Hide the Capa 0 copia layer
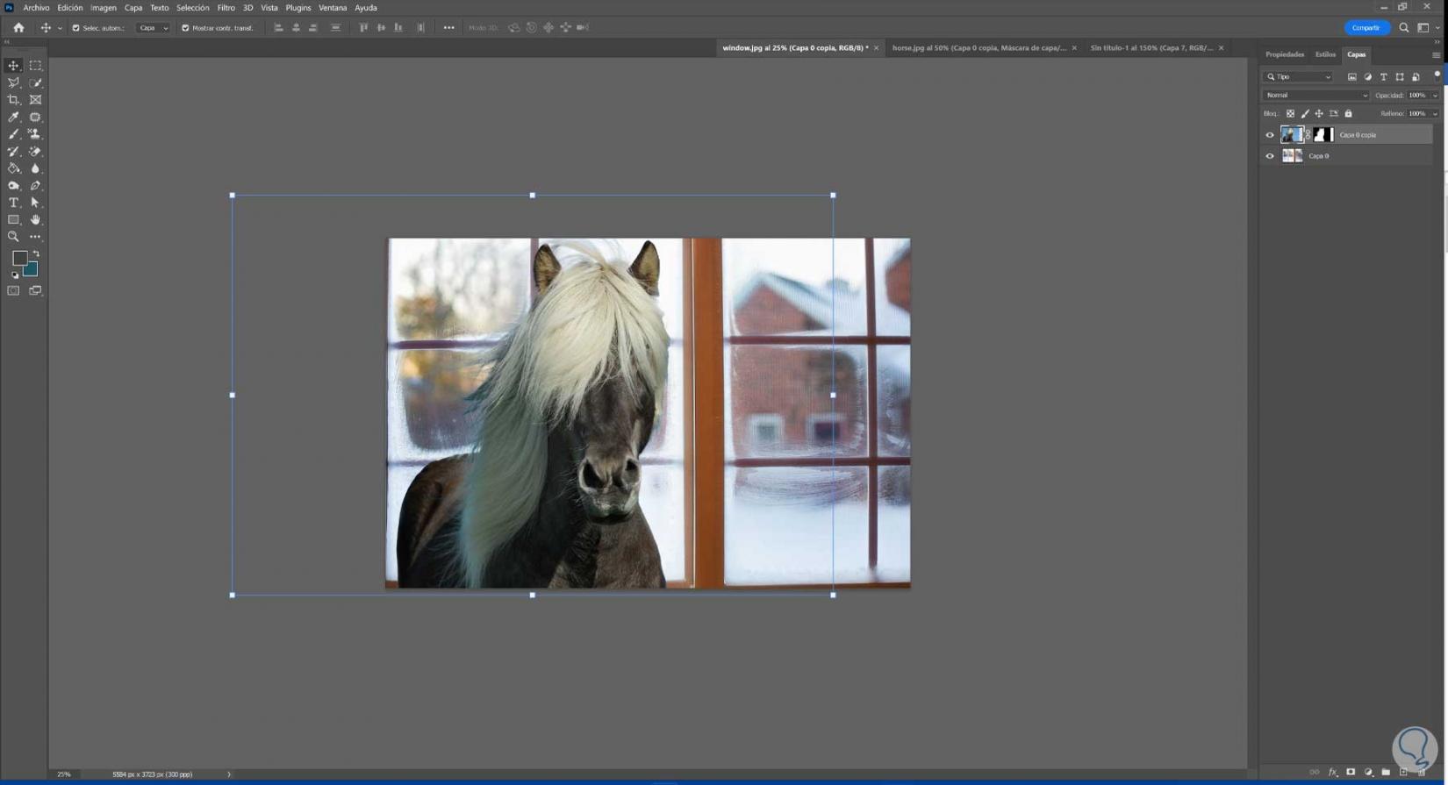This screenshot has height=785, width=1448. [x=1270, y=135]
